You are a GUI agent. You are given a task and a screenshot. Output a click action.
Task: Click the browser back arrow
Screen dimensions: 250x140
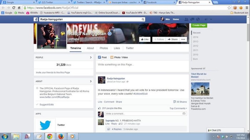[x=3, y=7]
